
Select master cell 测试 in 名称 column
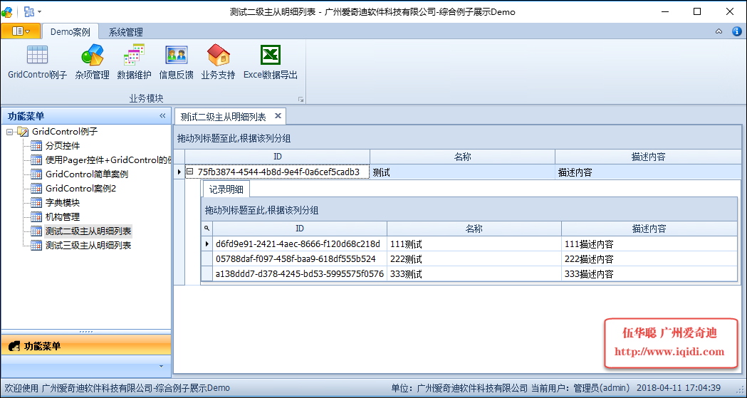click(x=463, y=172)
